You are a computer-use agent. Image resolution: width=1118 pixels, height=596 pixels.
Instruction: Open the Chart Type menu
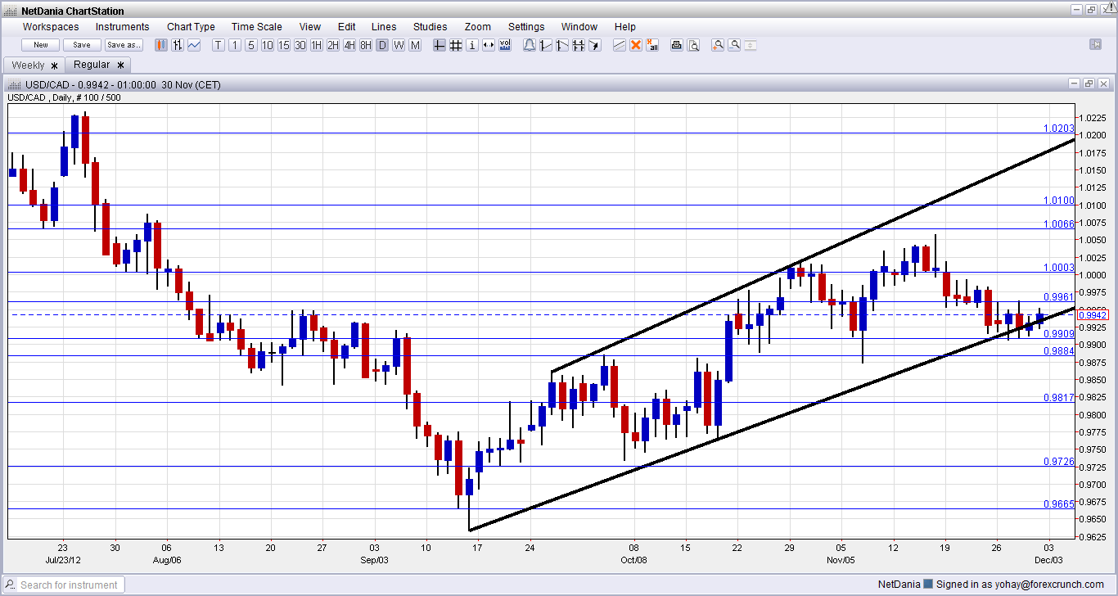pos(191,27)
